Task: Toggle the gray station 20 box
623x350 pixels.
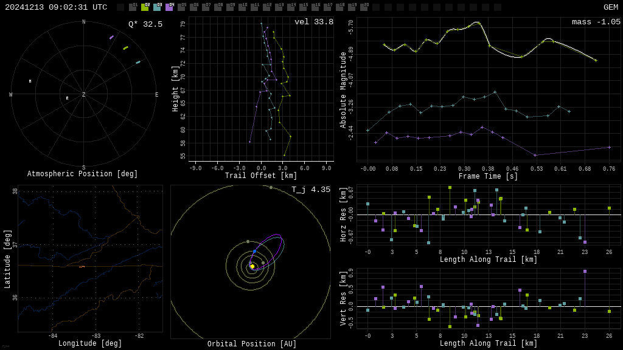Action: [364, 7]
